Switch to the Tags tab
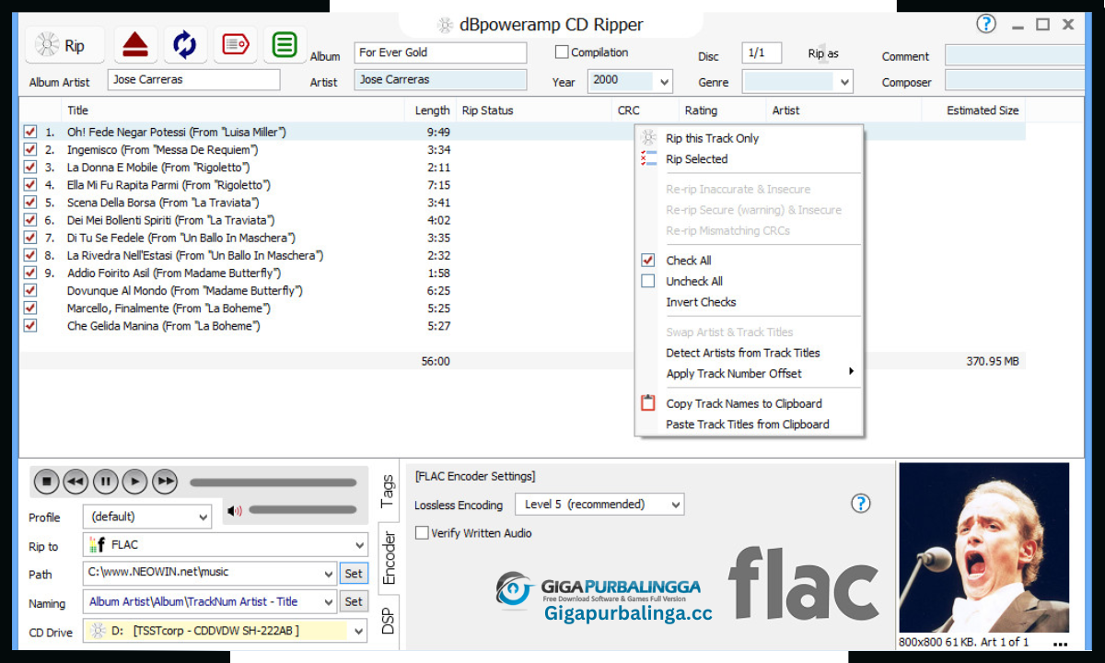This screenshot has height=663, width=1105. 388,492
